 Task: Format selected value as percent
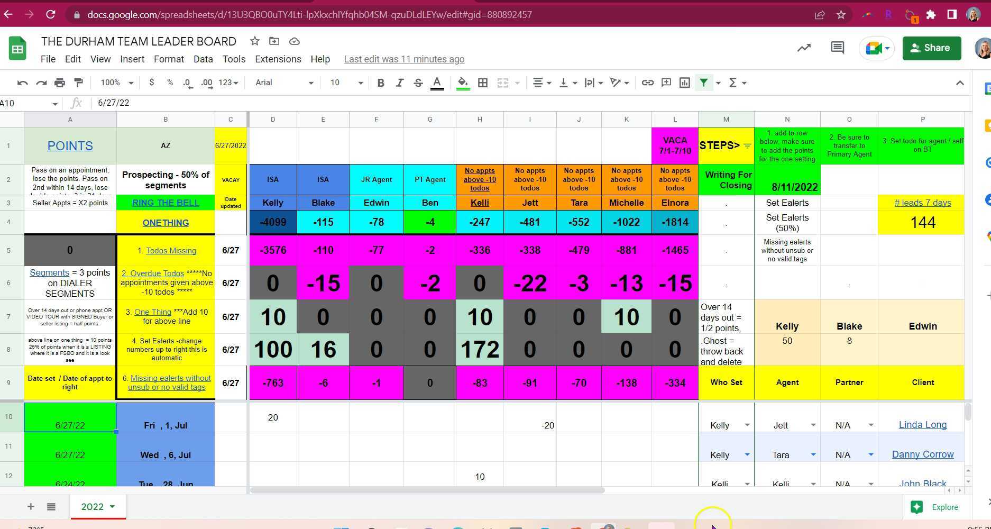[169, 83]
